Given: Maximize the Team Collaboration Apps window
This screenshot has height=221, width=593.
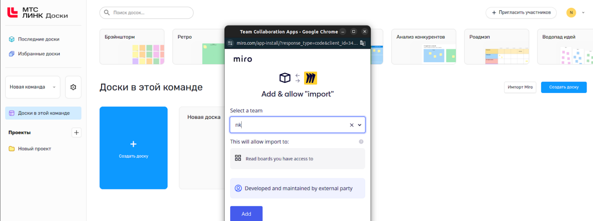Looking at the screenshot, I should (x=354, y=32).
